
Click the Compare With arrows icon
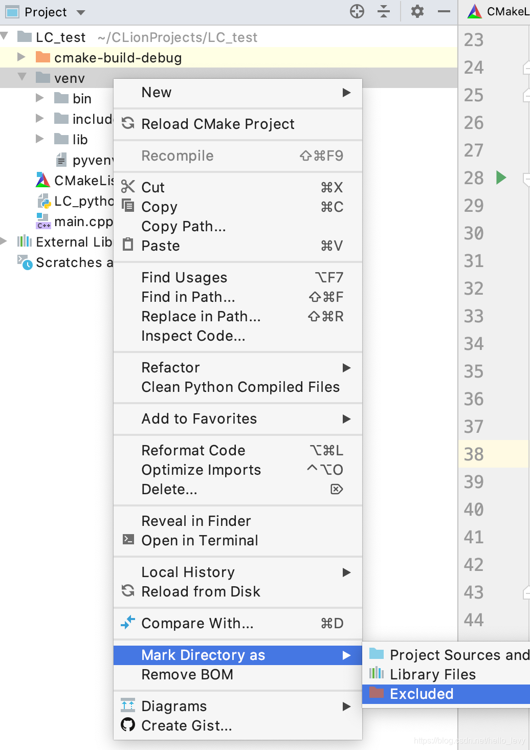point(128,623)
